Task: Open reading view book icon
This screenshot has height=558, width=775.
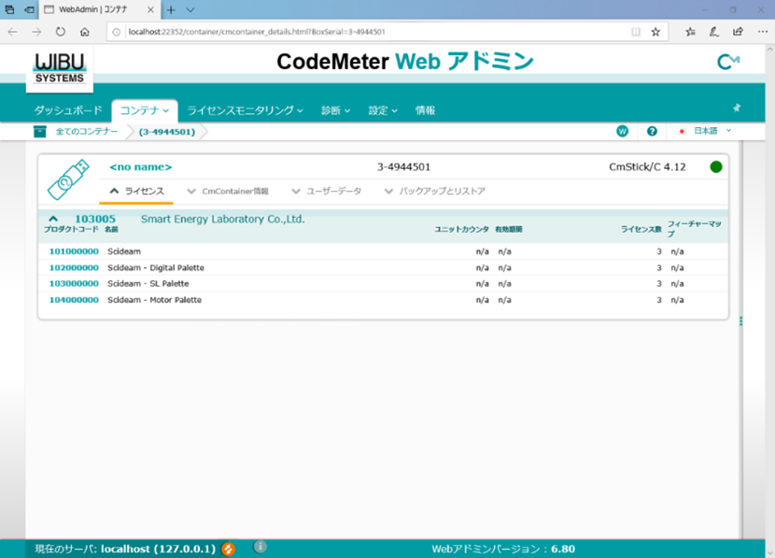Action: pos(636,32)
